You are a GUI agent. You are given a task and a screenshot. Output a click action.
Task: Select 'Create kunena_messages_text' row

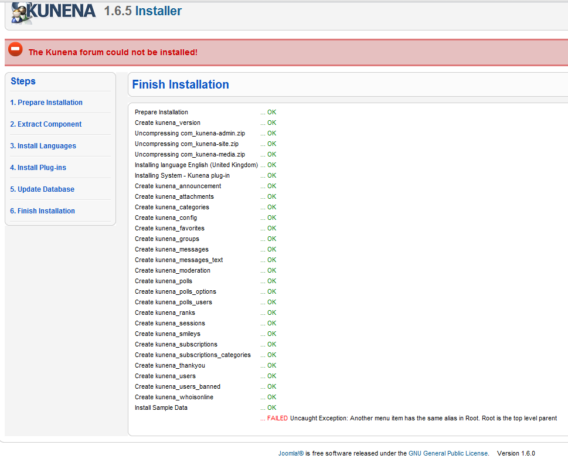click(205, 260)
